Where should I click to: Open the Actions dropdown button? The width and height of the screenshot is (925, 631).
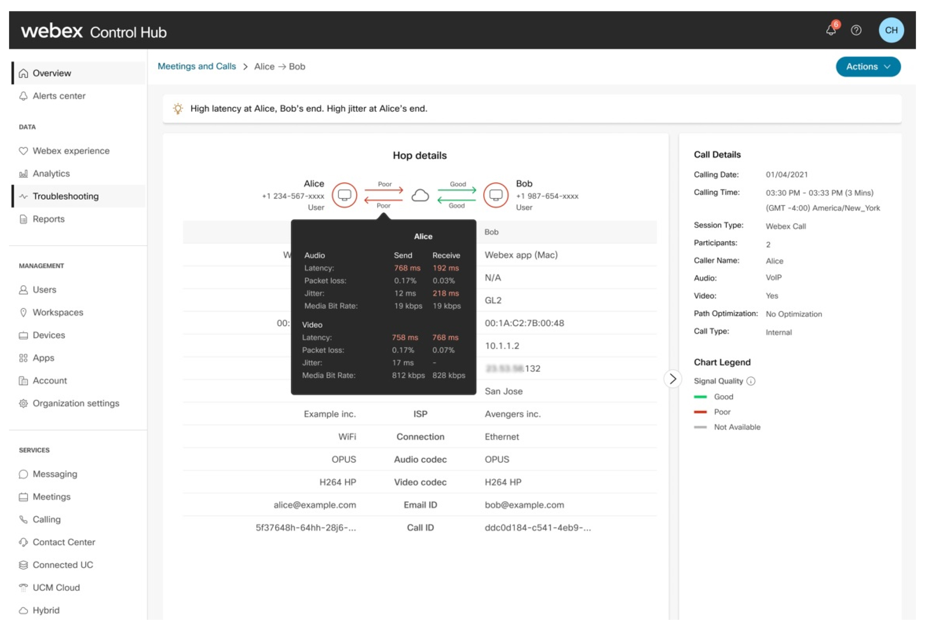(868, 67)
